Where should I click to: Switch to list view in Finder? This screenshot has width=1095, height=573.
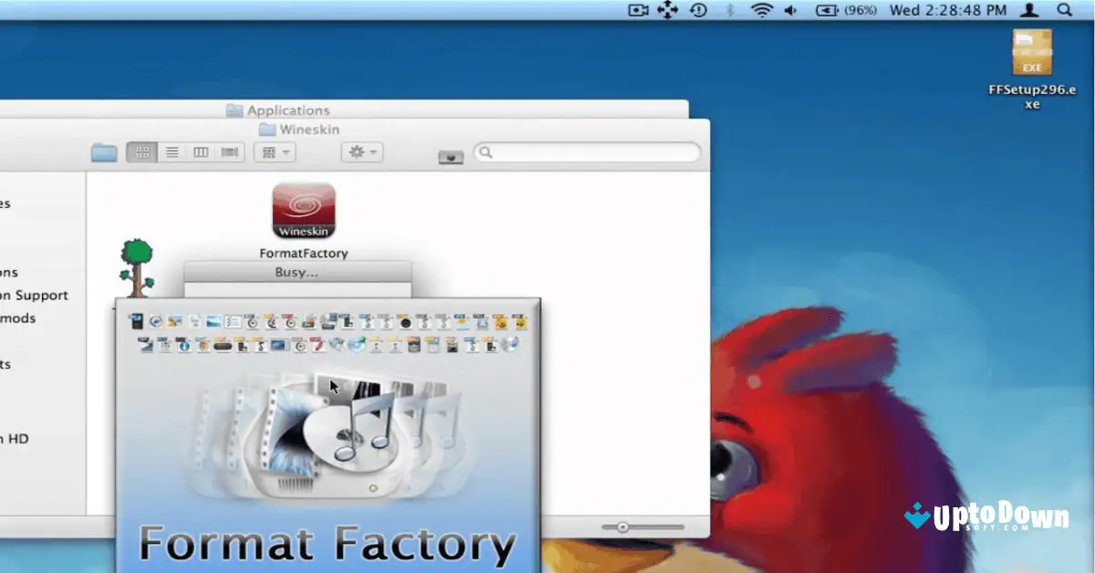pyautogui.click(x=172, y=151)
